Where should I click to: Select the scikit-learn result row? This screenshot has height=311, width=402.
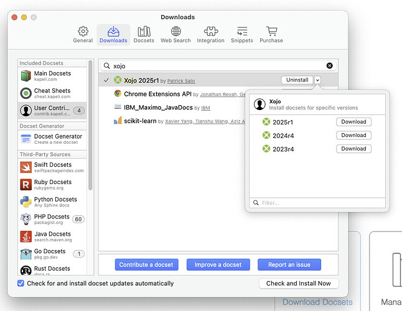click(x=172, y=121)
